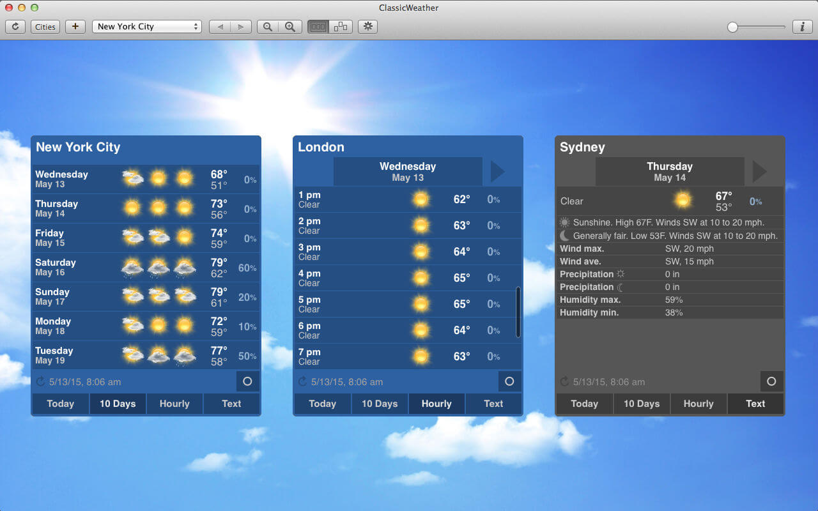Switch to the side-by-side widget layout view

click(x=318, y=27)
